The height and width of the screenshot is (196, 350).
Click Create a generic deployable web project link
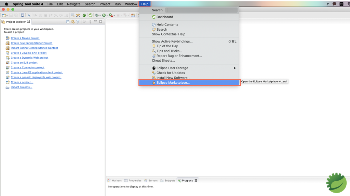coord(36,77)
